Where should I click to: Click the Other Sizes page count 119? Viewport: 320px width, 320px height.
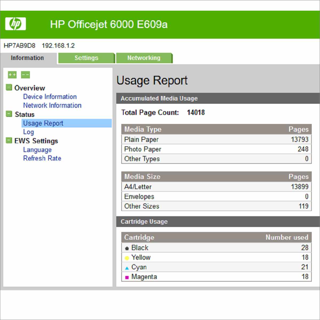click(x=303, y=206)
